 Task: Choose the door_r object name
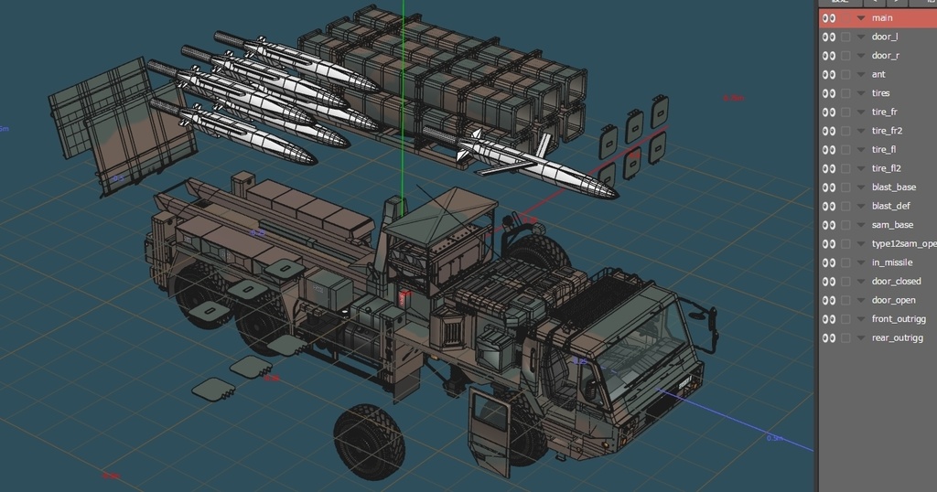click(886, 56)
